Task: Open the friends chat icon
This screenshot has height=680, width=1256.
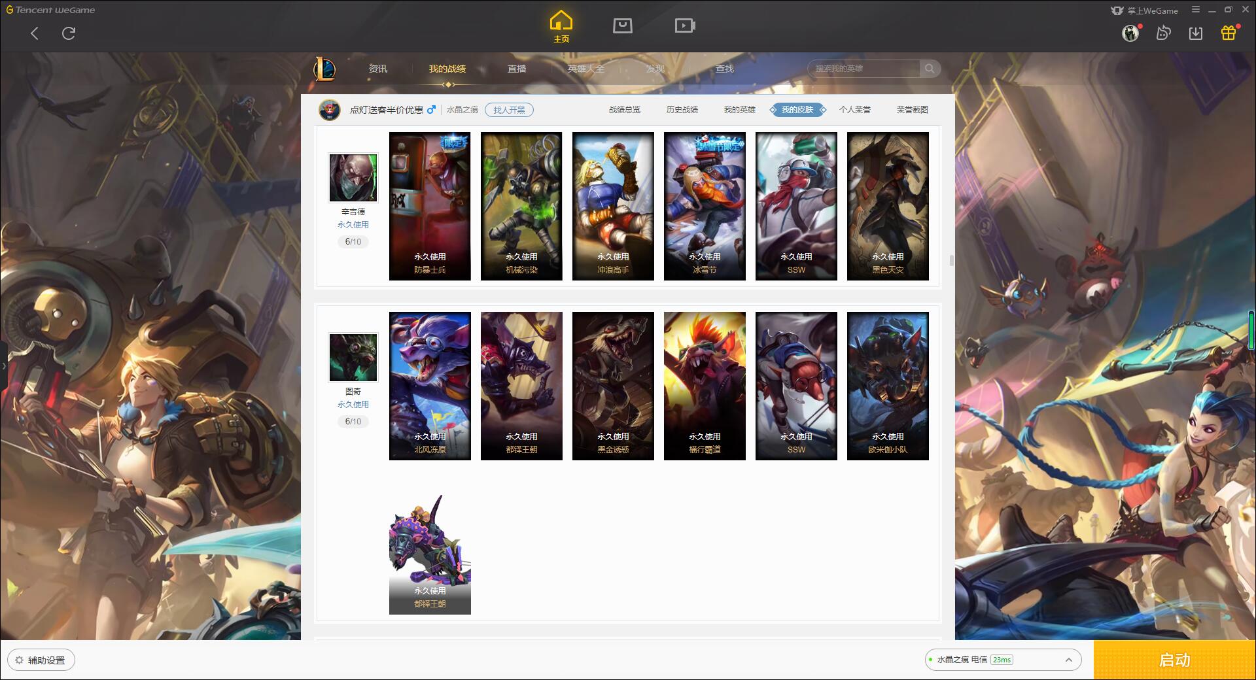Action: pyautogui.click(x=1163, y=33)
